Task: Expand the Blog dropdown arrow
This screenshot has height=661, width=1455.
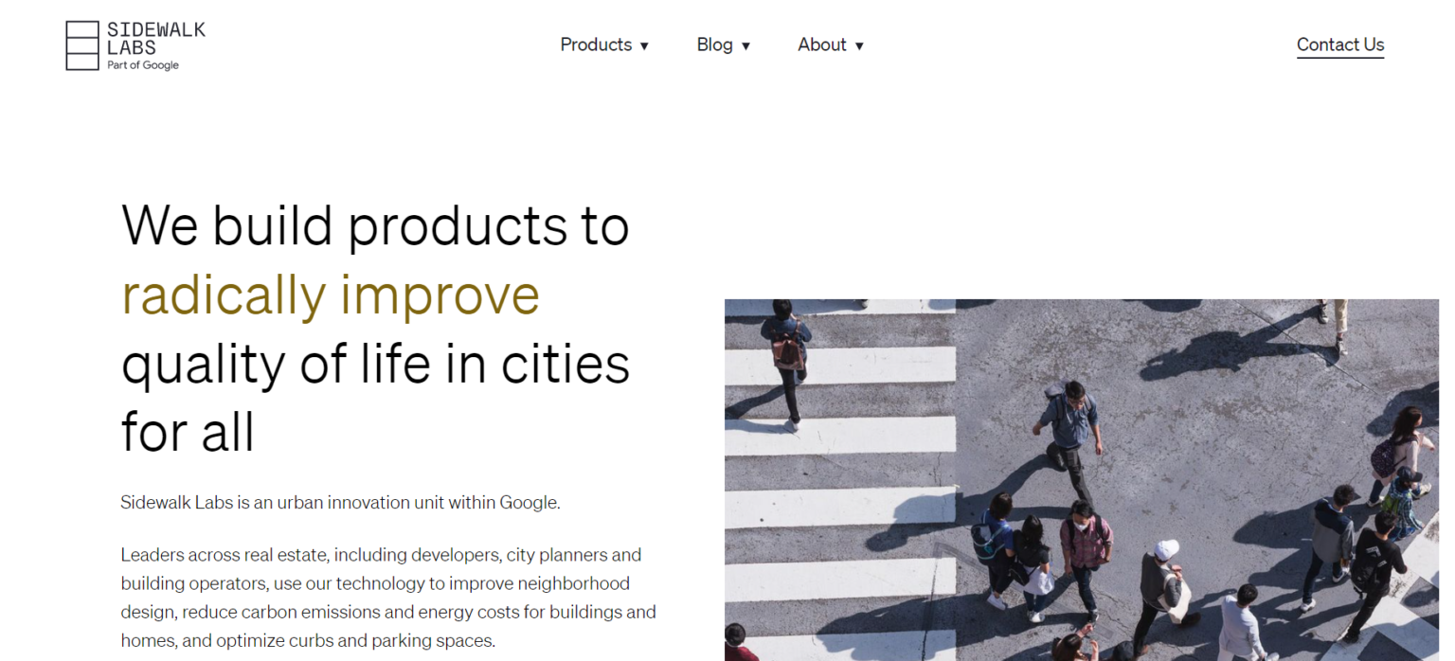Action: pos(745,45)
